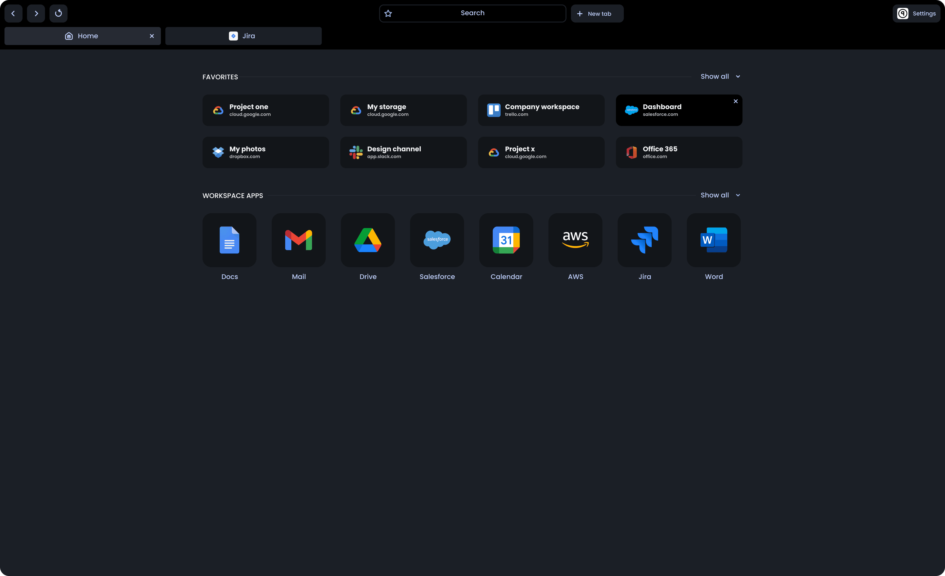The width and height of the screenshot is (945, 576).
Task: Open the Word app icon
Action: (713, 240)
